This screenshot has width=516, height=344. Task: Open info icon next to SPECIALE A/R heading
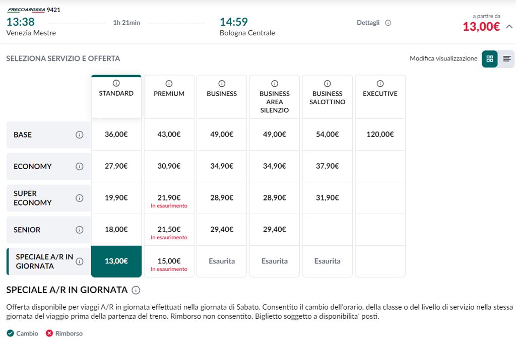pyautogui.click(x=136, y=290)
